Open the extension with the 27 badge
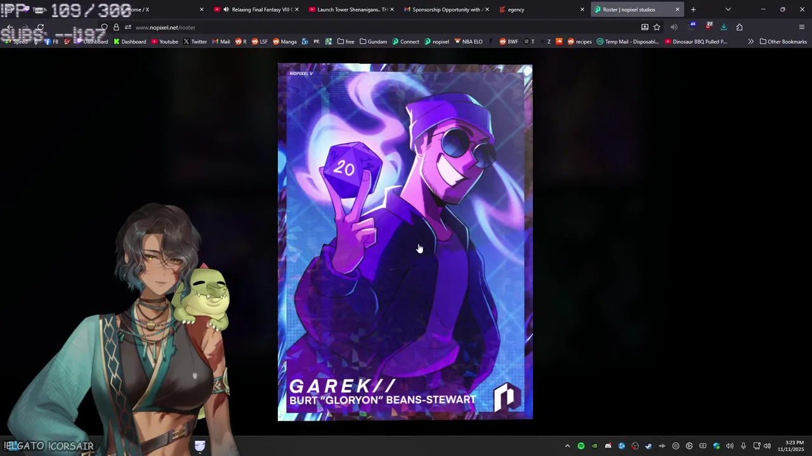This screenshot has height=456, width=812. click(708, 27)
